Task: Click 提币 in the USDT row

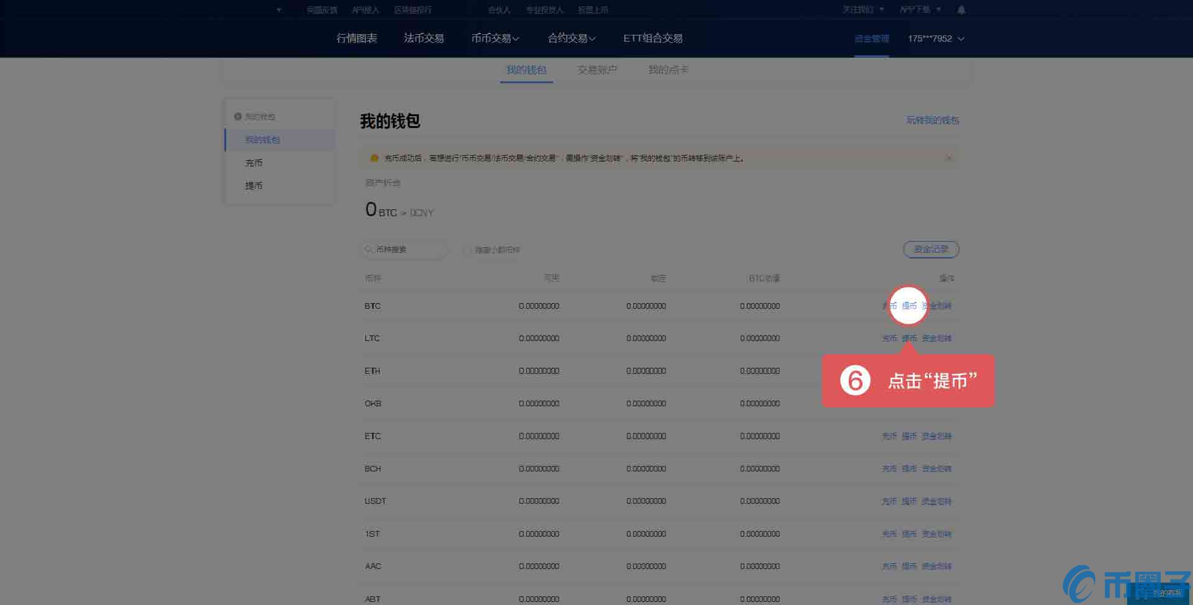Action: [909, 501]
